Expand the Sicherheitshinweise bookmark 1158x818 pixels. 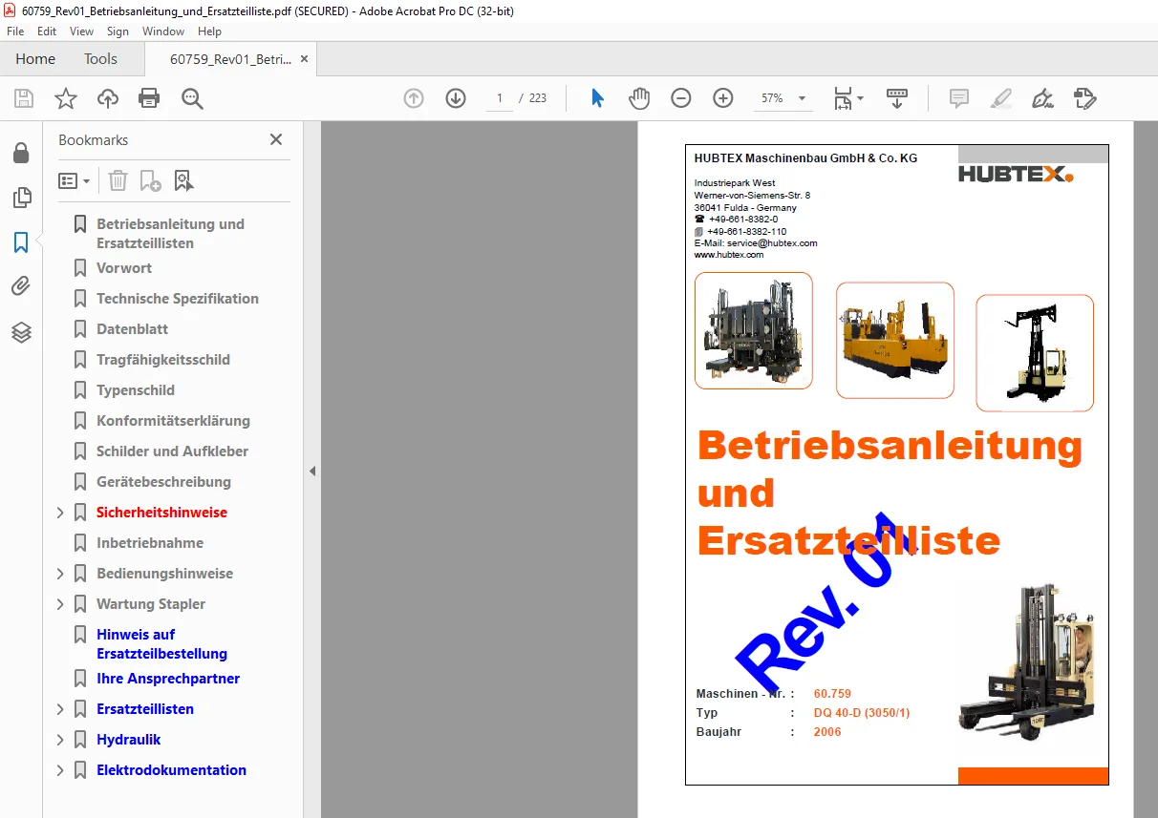60,513
